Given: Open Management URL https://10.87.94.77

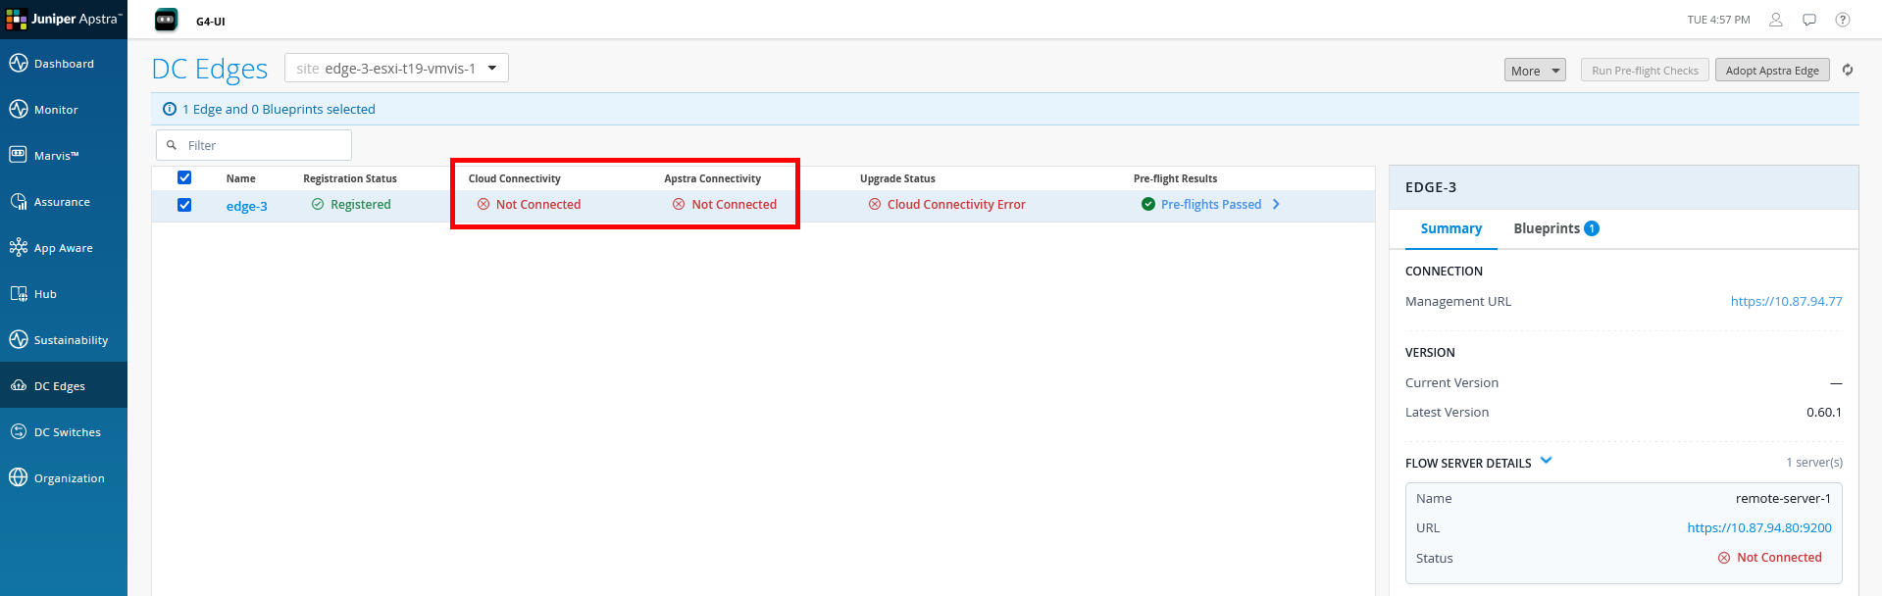Looking at the screenshot, I should coord(1786,301).
